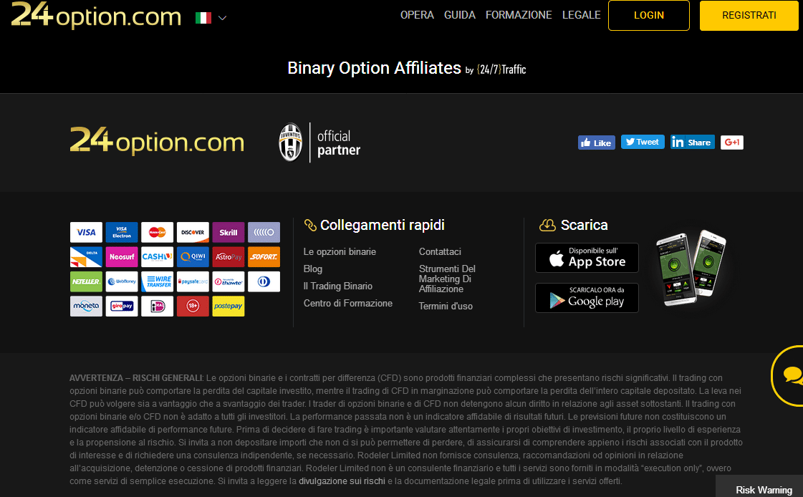Open the Italian flag language dropdown
Screen dimensions: 803x497
tap(211, 18)
